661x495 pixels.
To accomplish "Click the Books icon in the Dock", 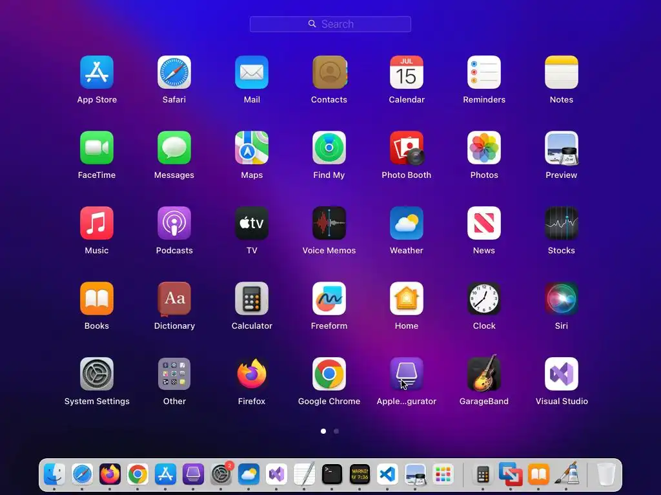I will coord(538,474).
